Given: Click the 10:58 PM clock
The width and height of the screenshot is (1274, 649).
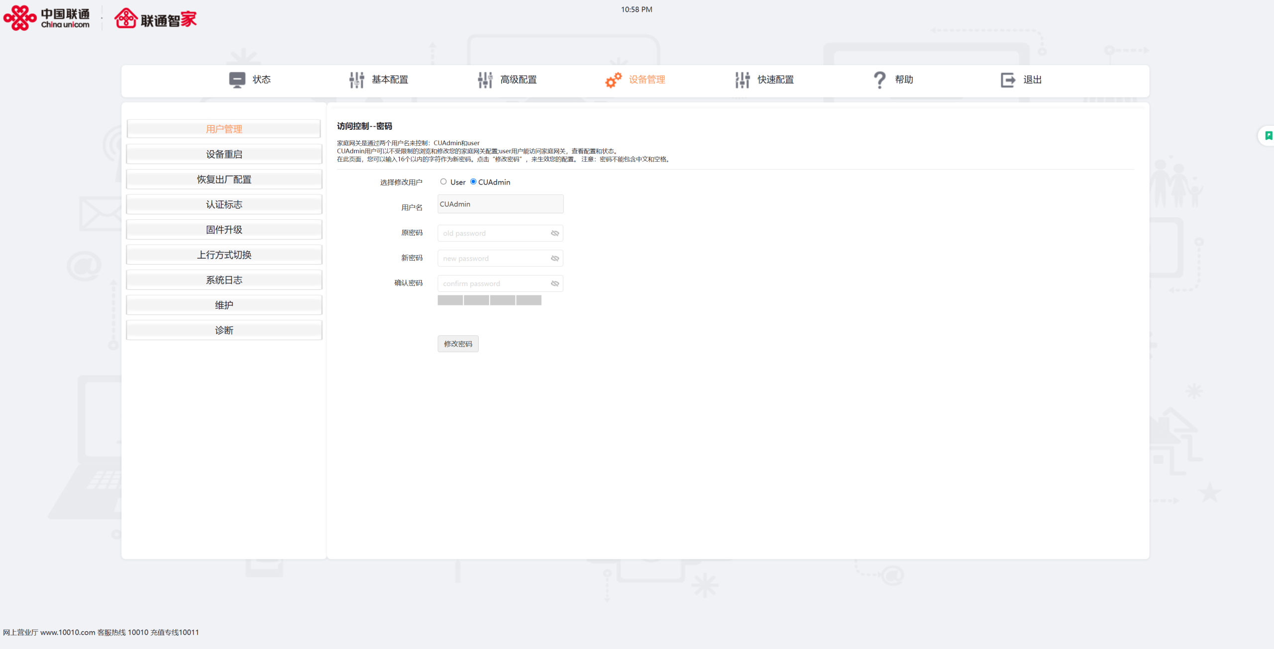Looking at the screenshot, I should tap(637, 9).
